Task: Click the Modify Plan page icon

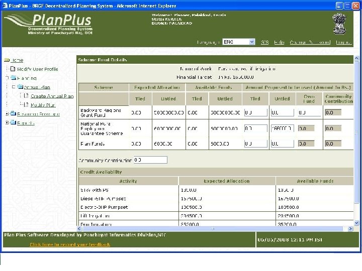Action: (26, 105)
